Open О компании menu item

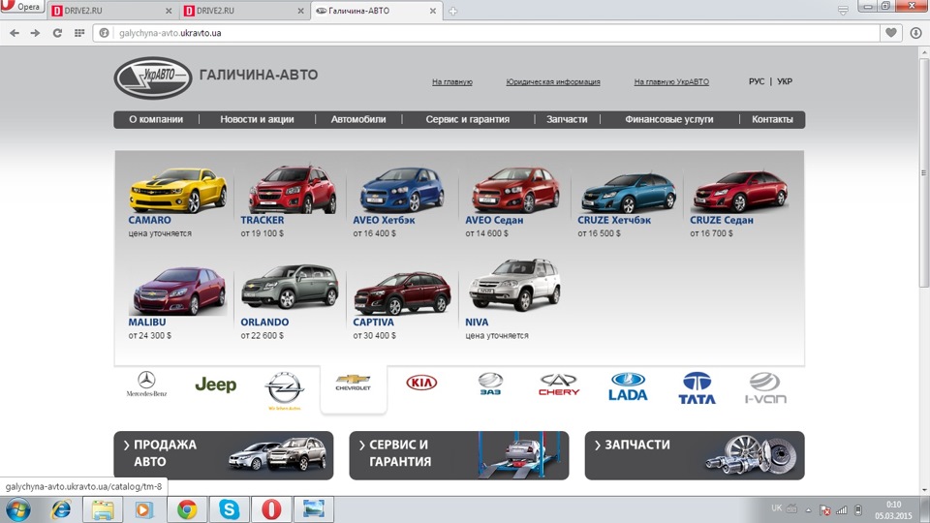click(x=156, y=119)
